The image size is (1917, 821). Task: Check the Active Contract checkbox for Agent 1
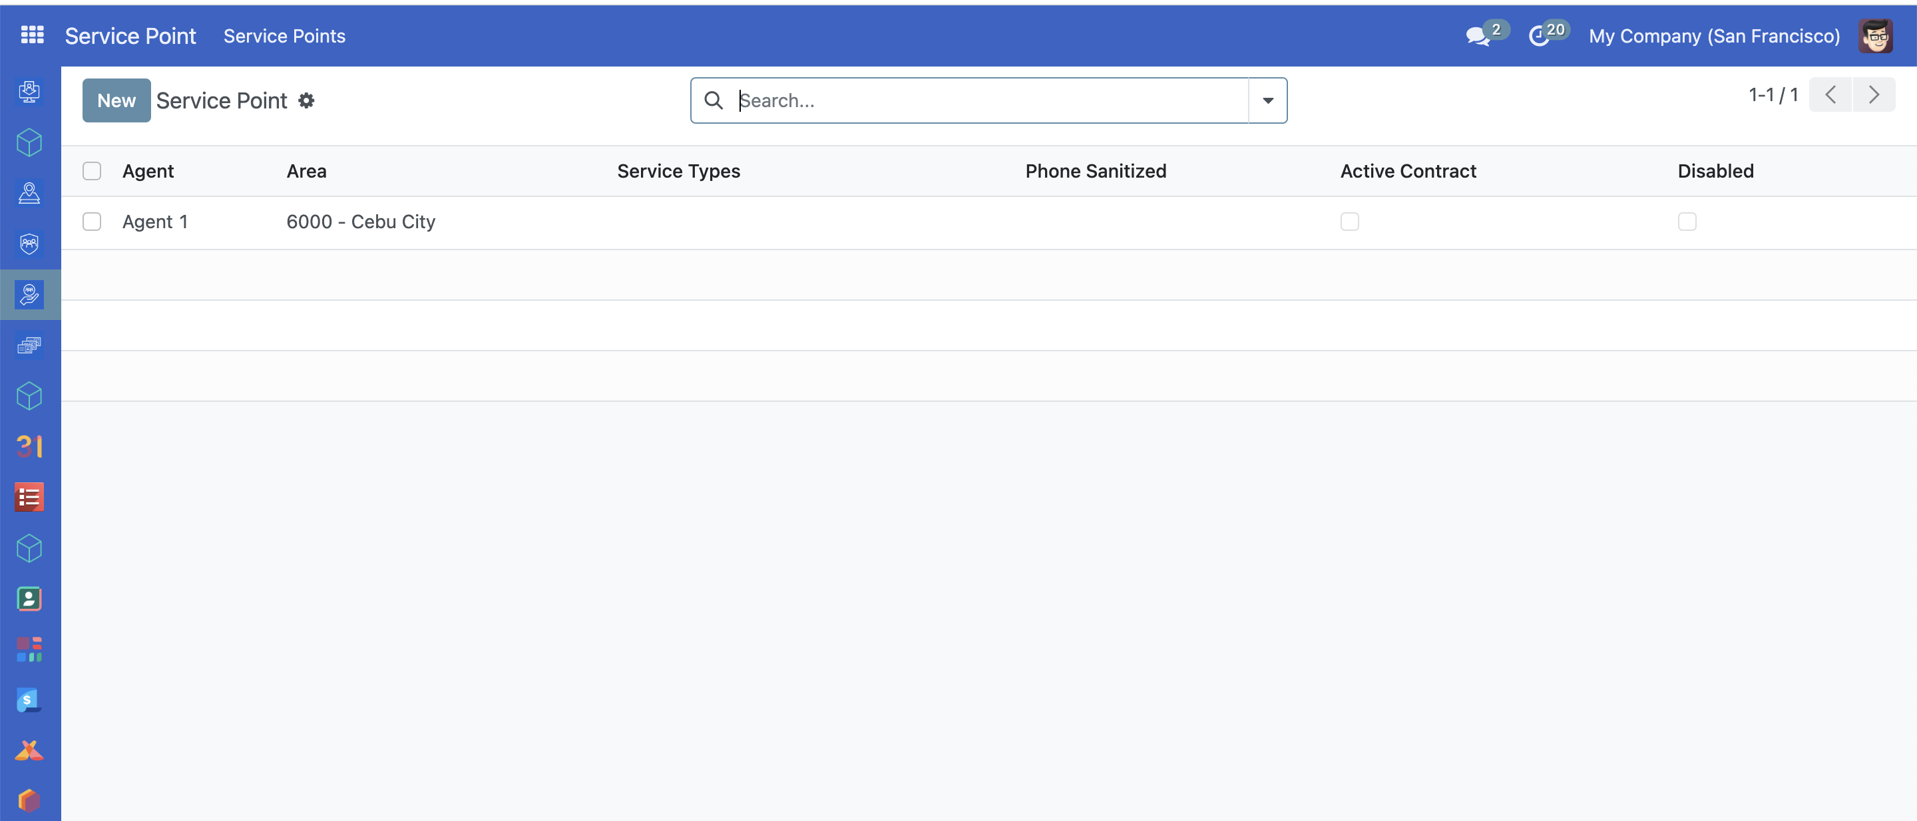[1349, 221]
